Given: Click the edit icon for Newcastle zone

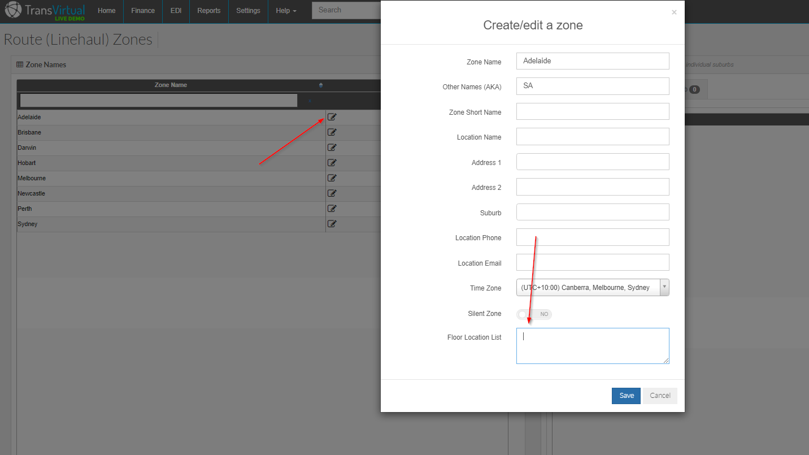Looking at the screenshot, I should tap(332, 193).
